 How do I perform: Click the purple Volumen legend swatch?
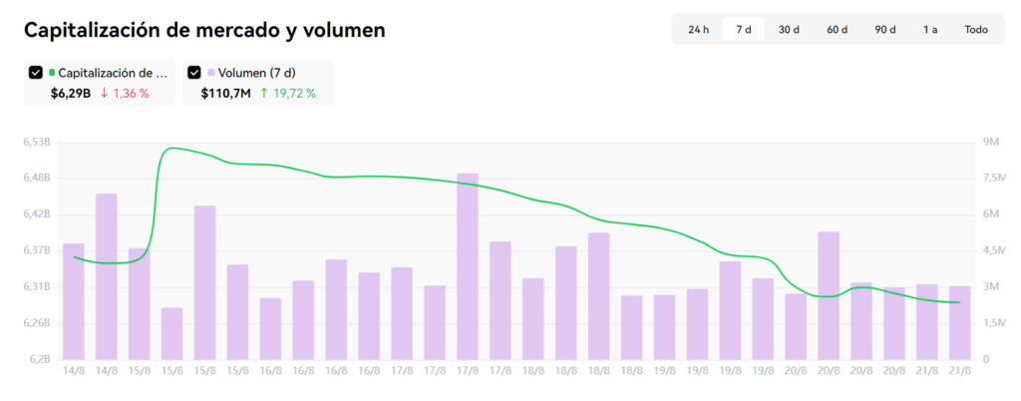(210, 72)
